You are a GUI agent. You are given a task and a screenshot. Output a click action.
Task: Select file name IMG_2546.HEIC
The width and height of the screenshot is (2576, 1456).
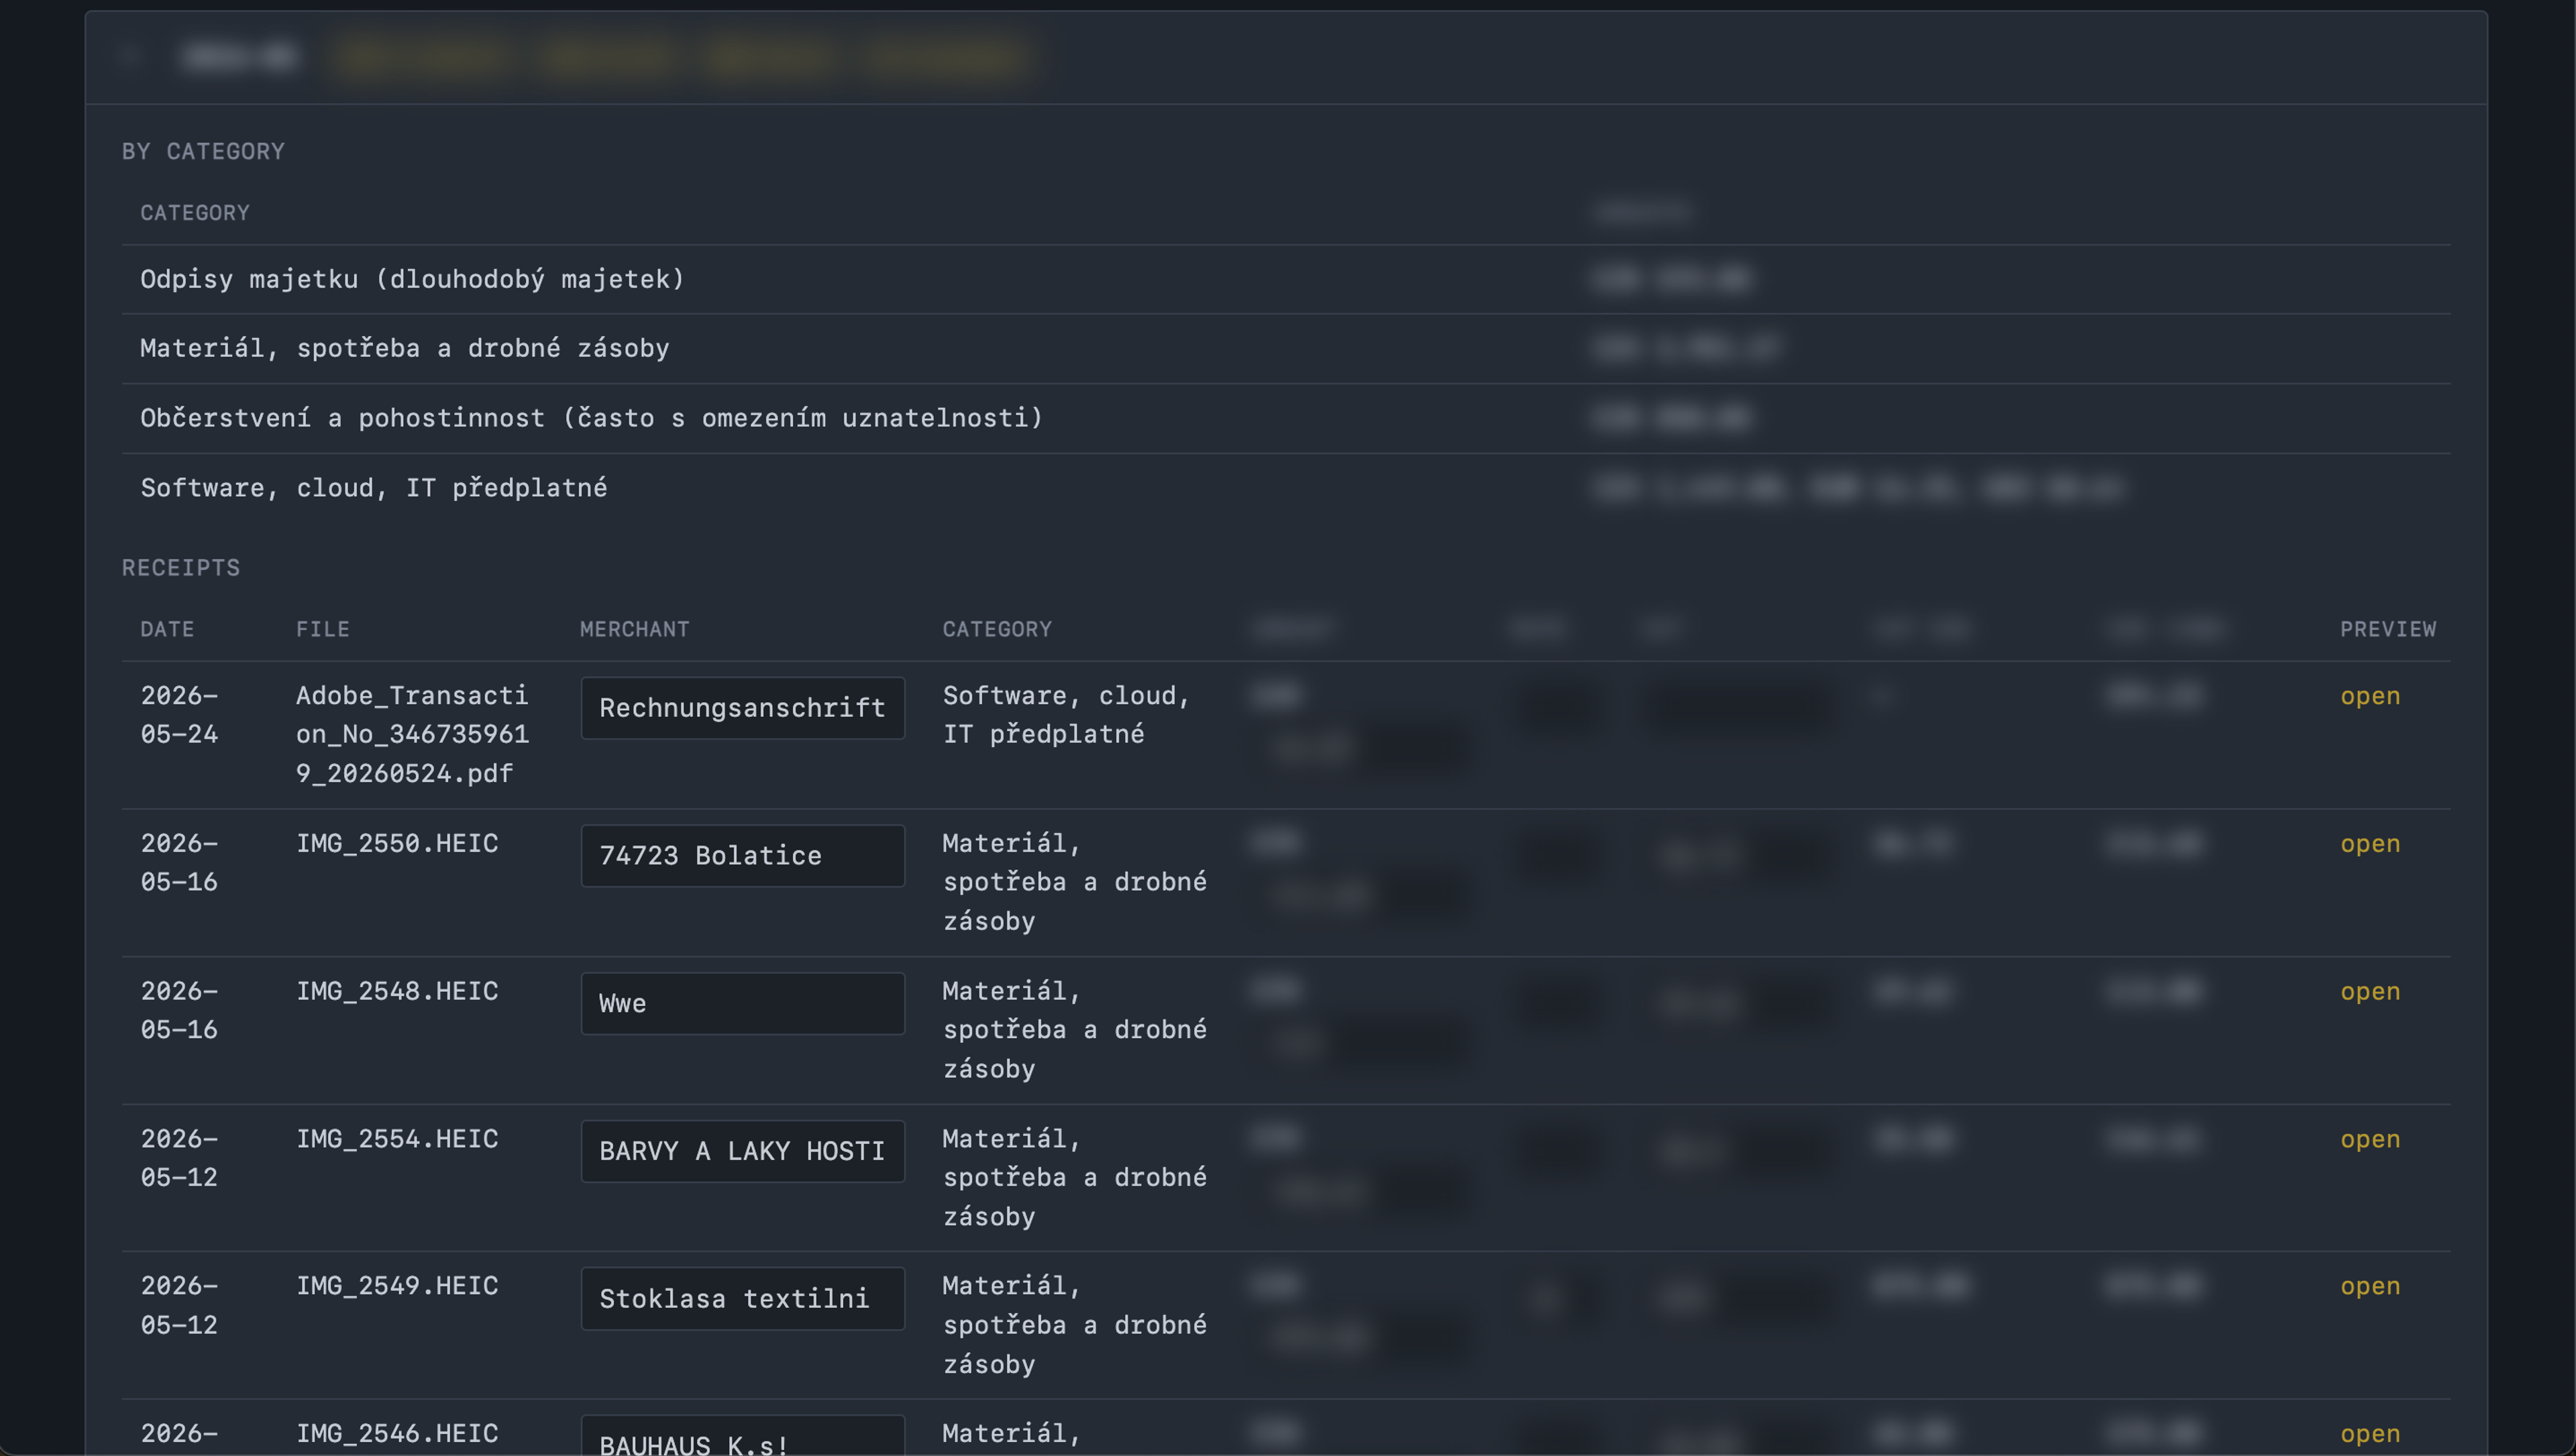pos(397,1434)
